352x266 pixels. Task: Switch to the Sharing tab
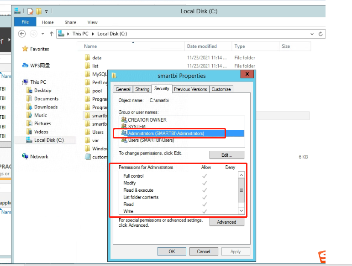point(142,89)
